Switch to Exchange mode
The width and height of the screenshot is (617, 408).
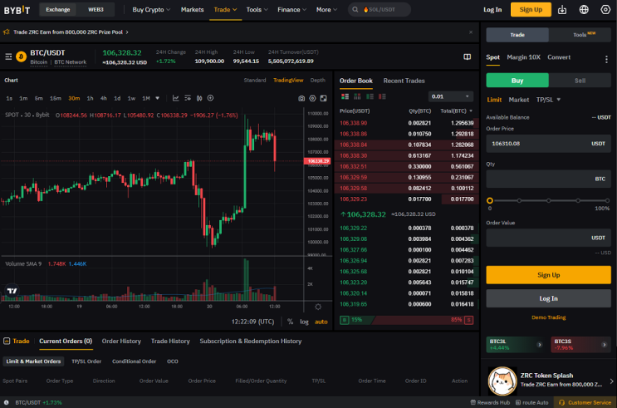58,9
